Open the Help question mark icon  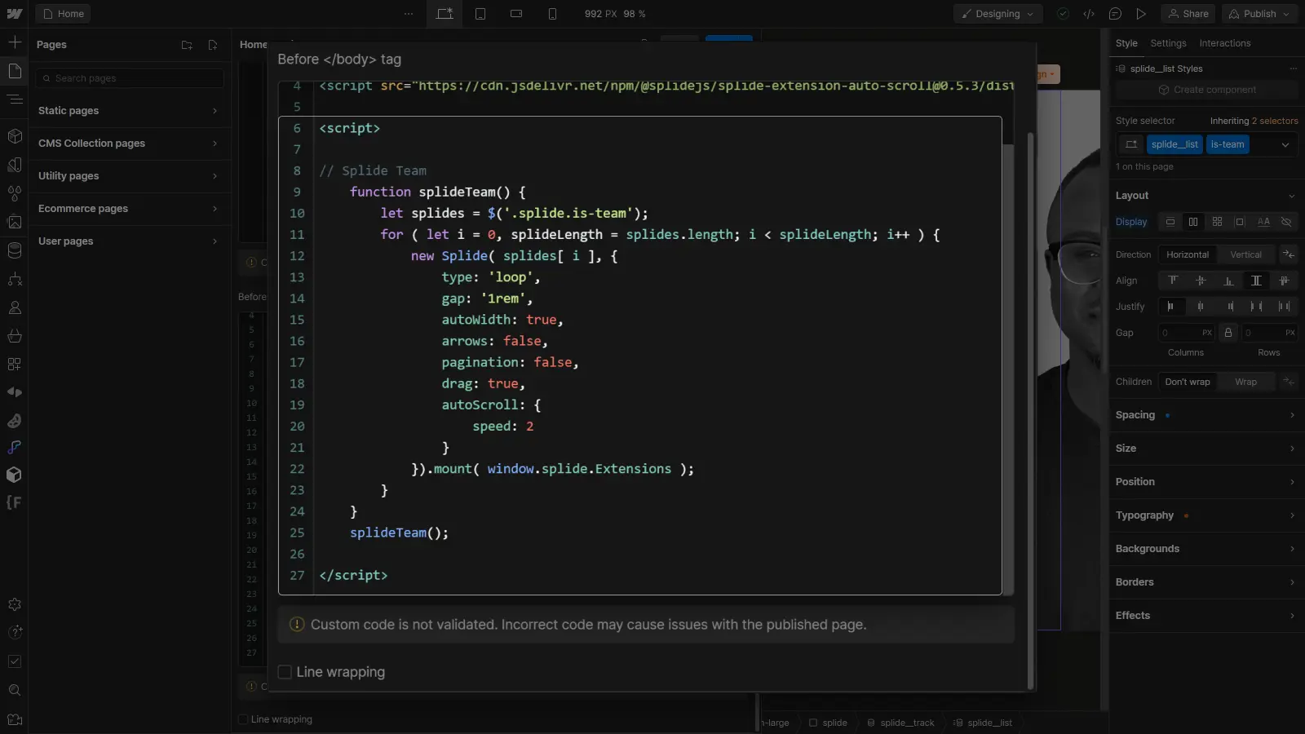(15, 632)
